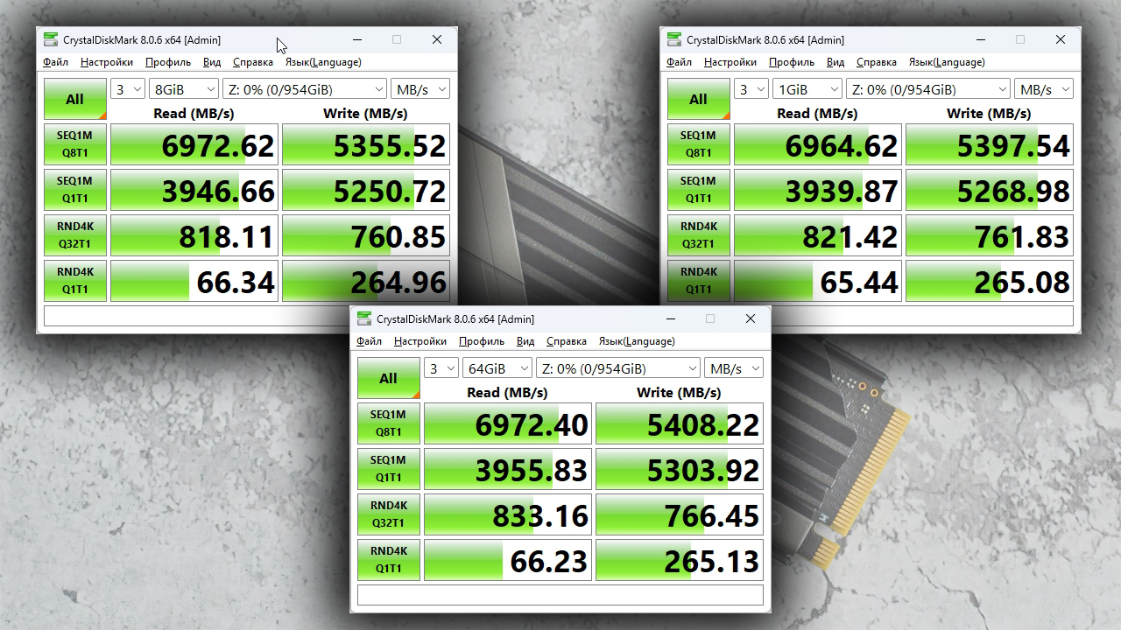Minimize the 64GiB CrystalDiskMark window
The height and width of the screenshot is (630, 1121).
click(x=670, y=318)
